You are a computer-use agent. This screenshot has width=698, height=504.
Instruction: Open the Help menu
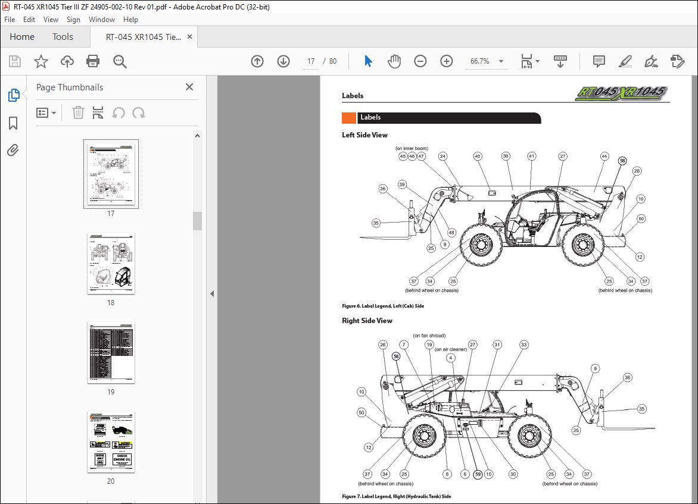point(130,20)
